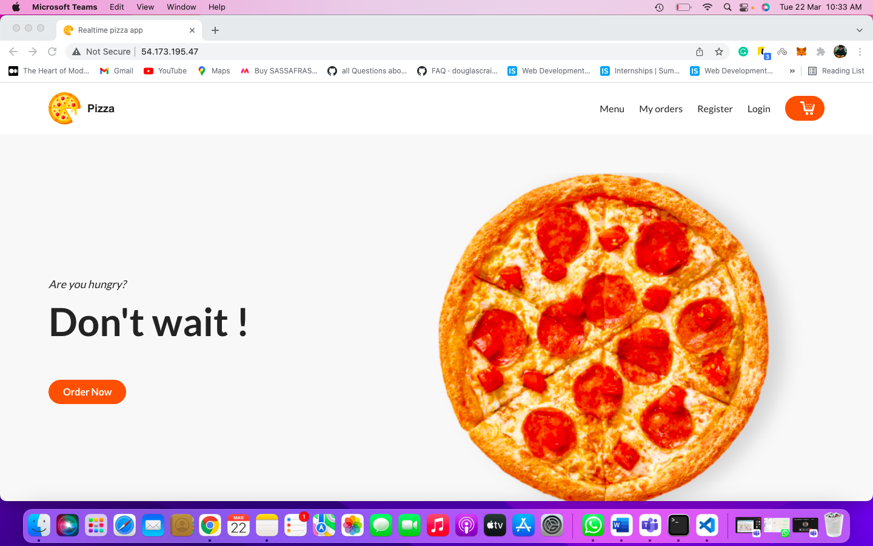This screenshot has height=546, width=873.
Task: Reload the page with refresh icon
Action: pos(52,52)
